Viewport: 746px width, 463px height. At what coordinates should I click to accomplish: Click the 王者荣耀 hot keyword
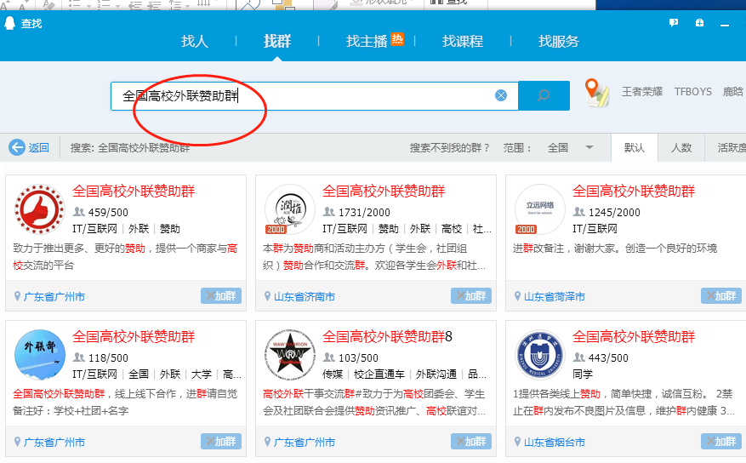(642, 91)
